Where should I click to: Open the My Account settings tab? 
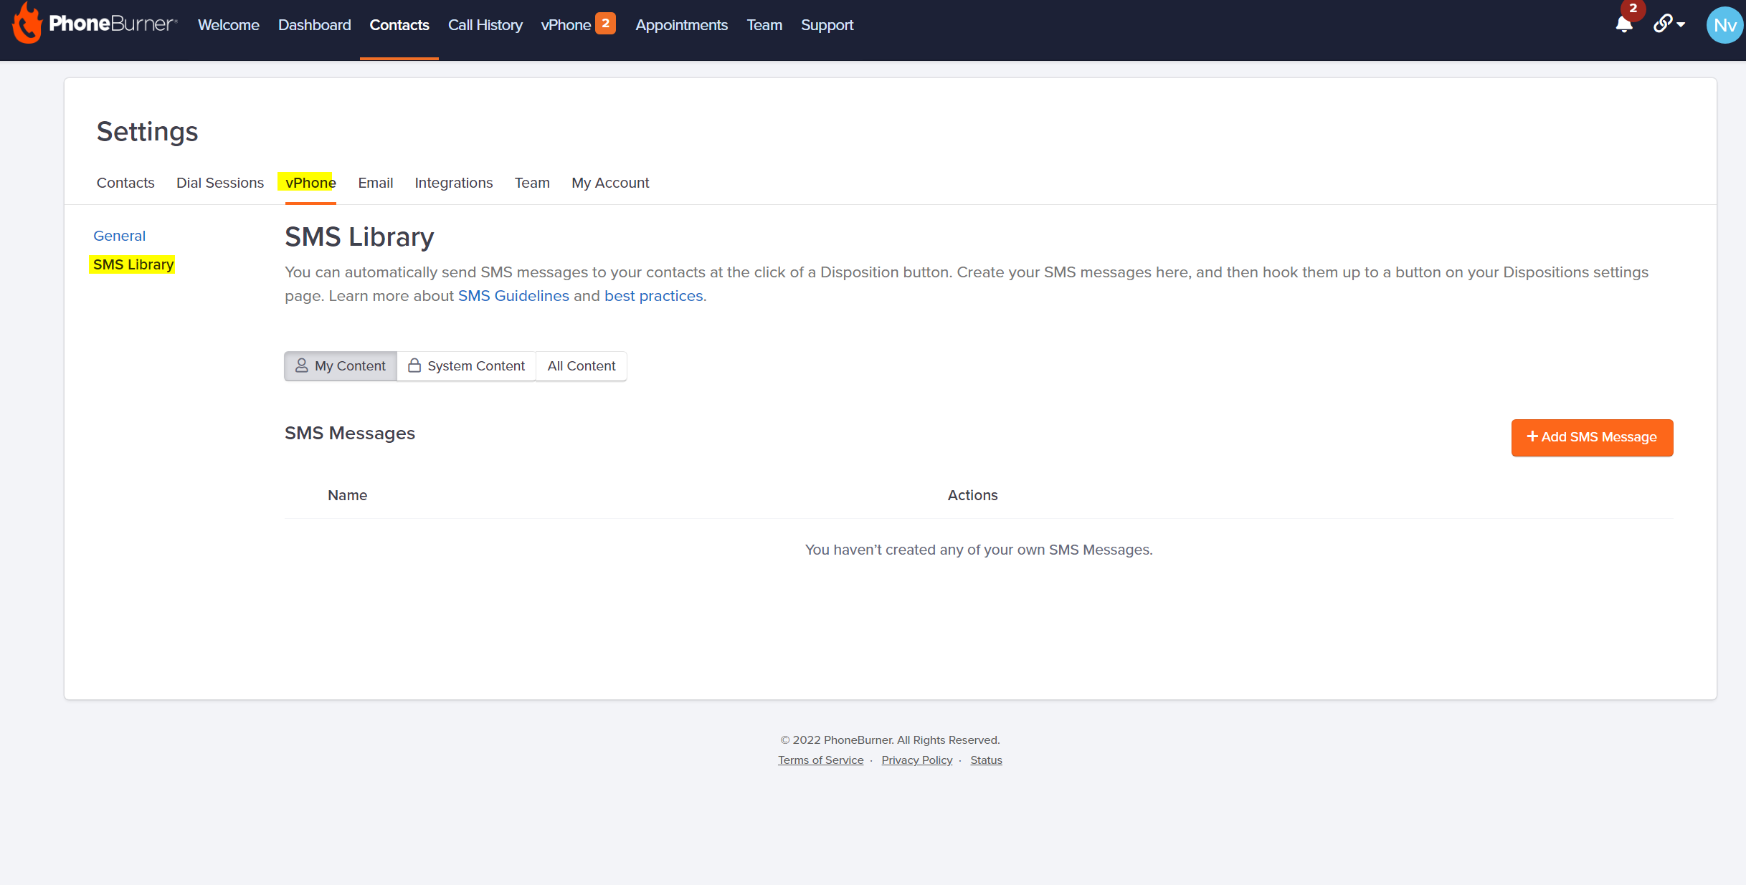pyautogui.click(x=610, y=183)
